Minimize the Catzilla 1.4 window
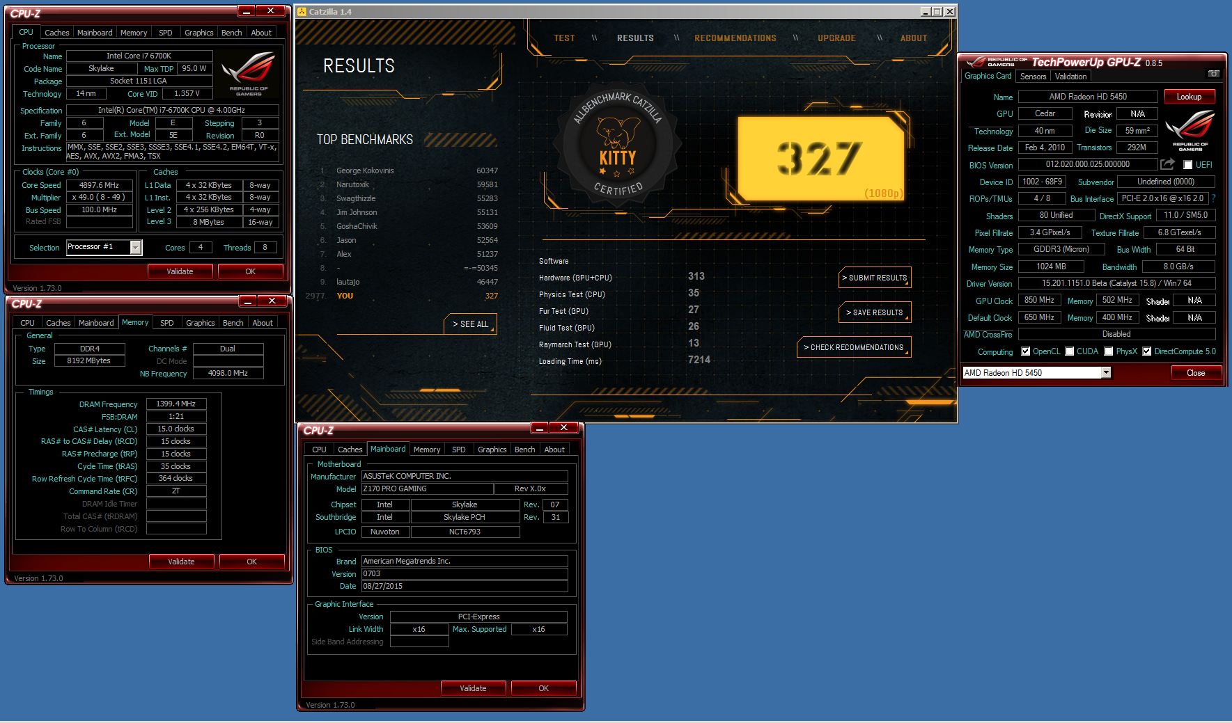 coord(925,12)
